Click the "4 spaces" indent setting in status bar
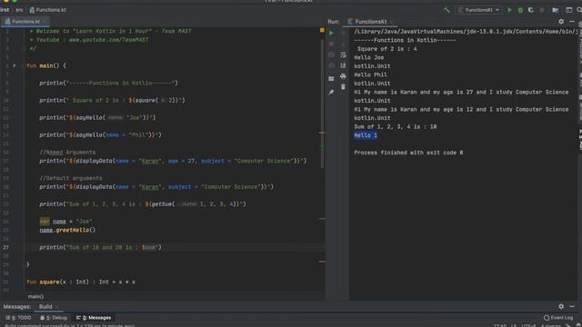582x327 pixels. pos(552,325)
